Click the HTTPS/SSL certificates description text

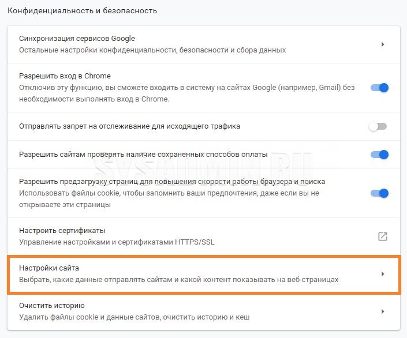coord(117,242)
